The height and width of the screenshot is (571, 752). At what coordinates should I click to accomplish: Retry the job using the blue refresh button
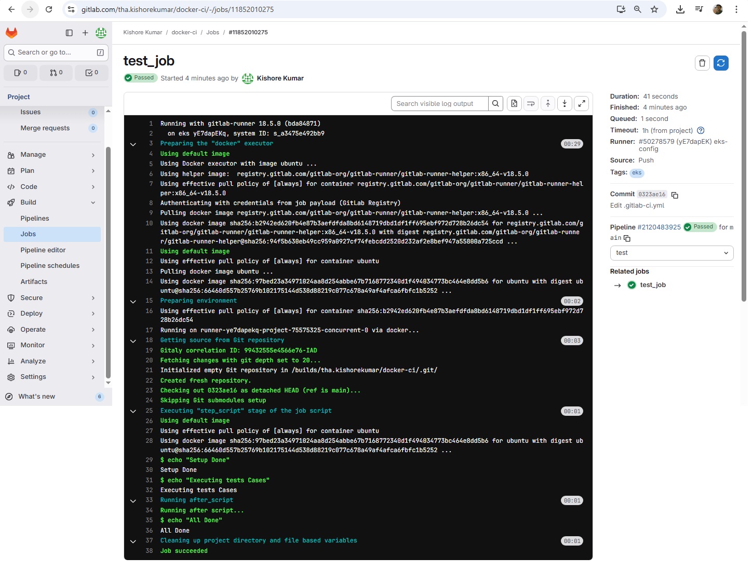(721, 63)
